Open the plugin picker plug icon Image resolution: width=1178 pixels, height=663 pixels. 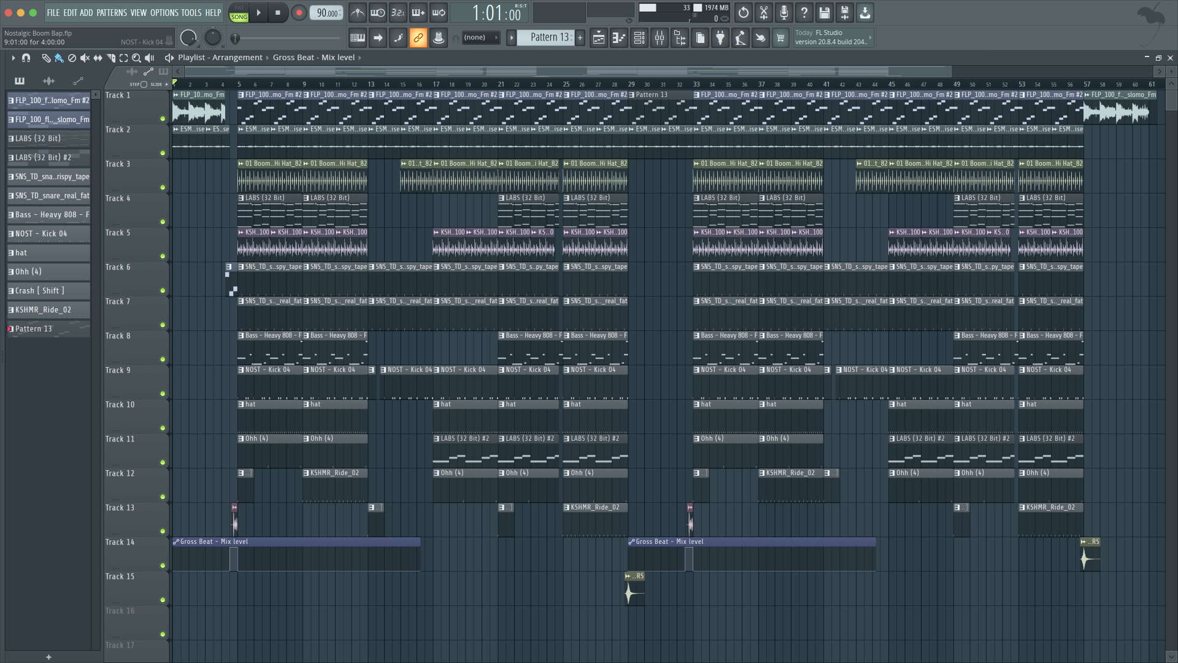720,38
